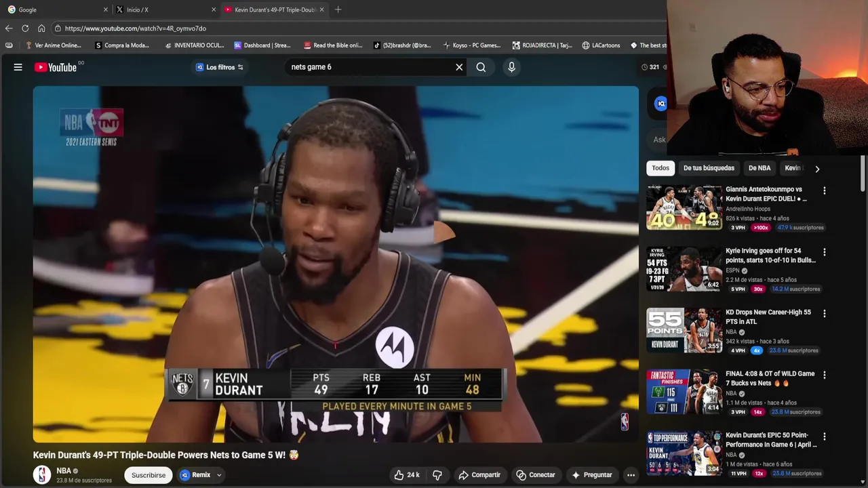Go back with the browser back arrow
Image resolution: width=868 pixels, height=488 pixels.
[9, 28]
